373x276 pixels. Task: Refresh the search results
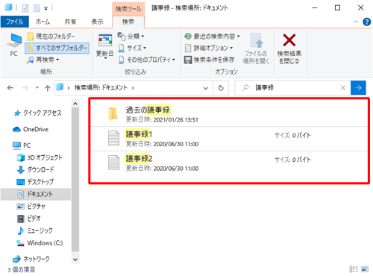point(221,88)
